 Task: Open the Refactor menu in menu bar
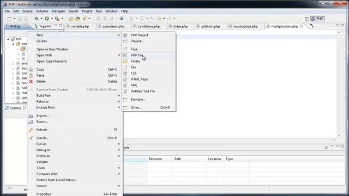click(42, 11)
